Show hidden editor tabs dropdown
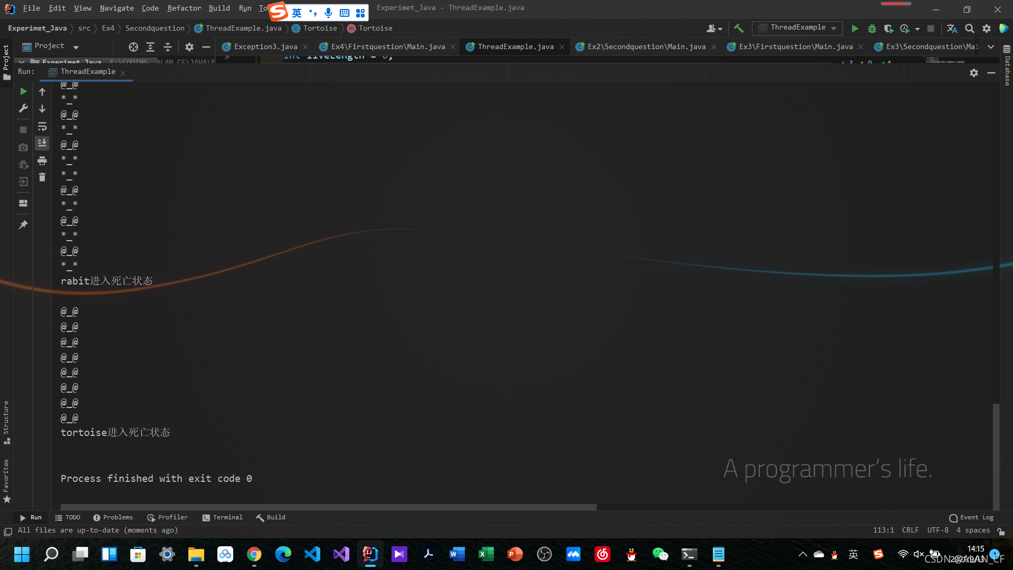 click(x=991, y=47)
